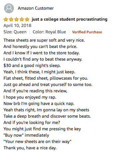Click the fifth gold star
Screen dimensions: 123x152
click(27, 19)
